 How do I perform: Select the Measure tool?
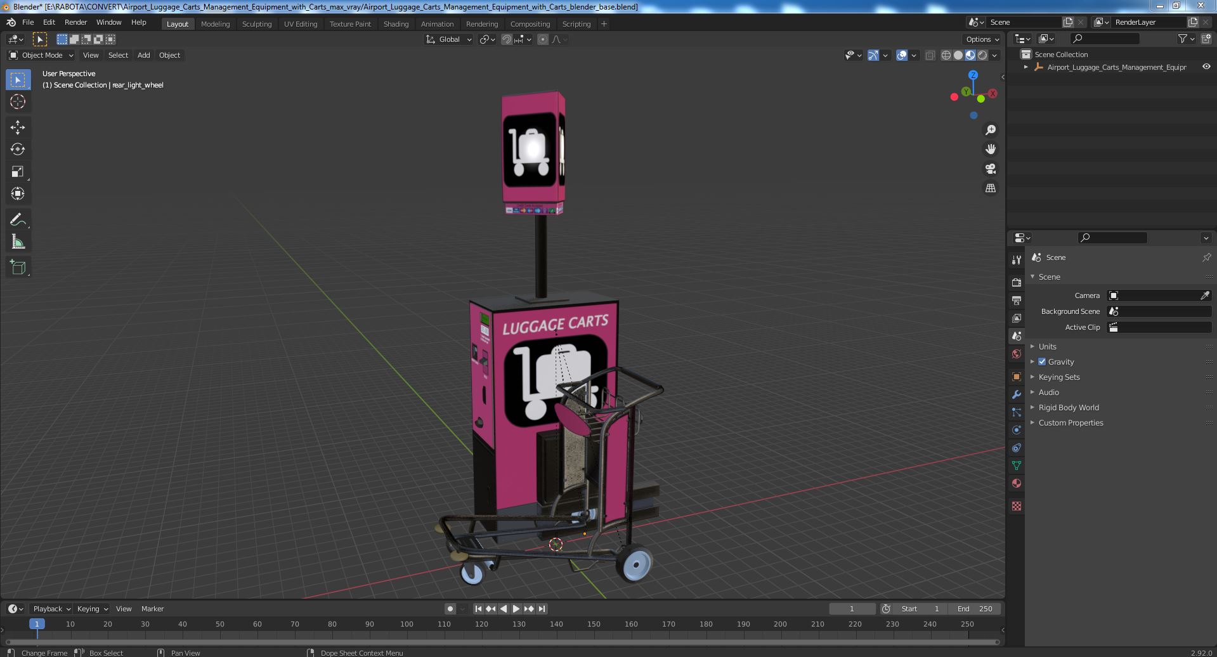coord(18,242)
